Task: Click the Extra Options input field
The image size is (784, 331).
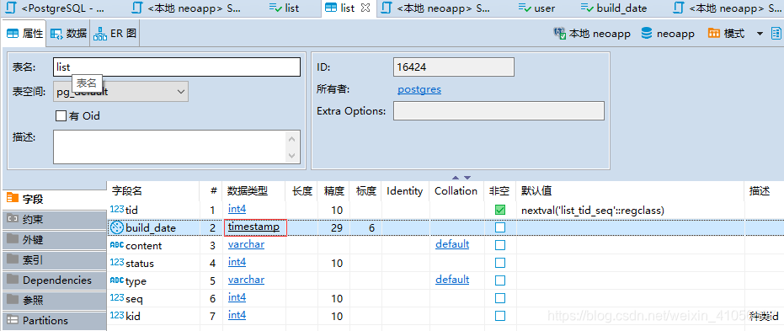Action: pyautogui.click(x=499, y=111)
